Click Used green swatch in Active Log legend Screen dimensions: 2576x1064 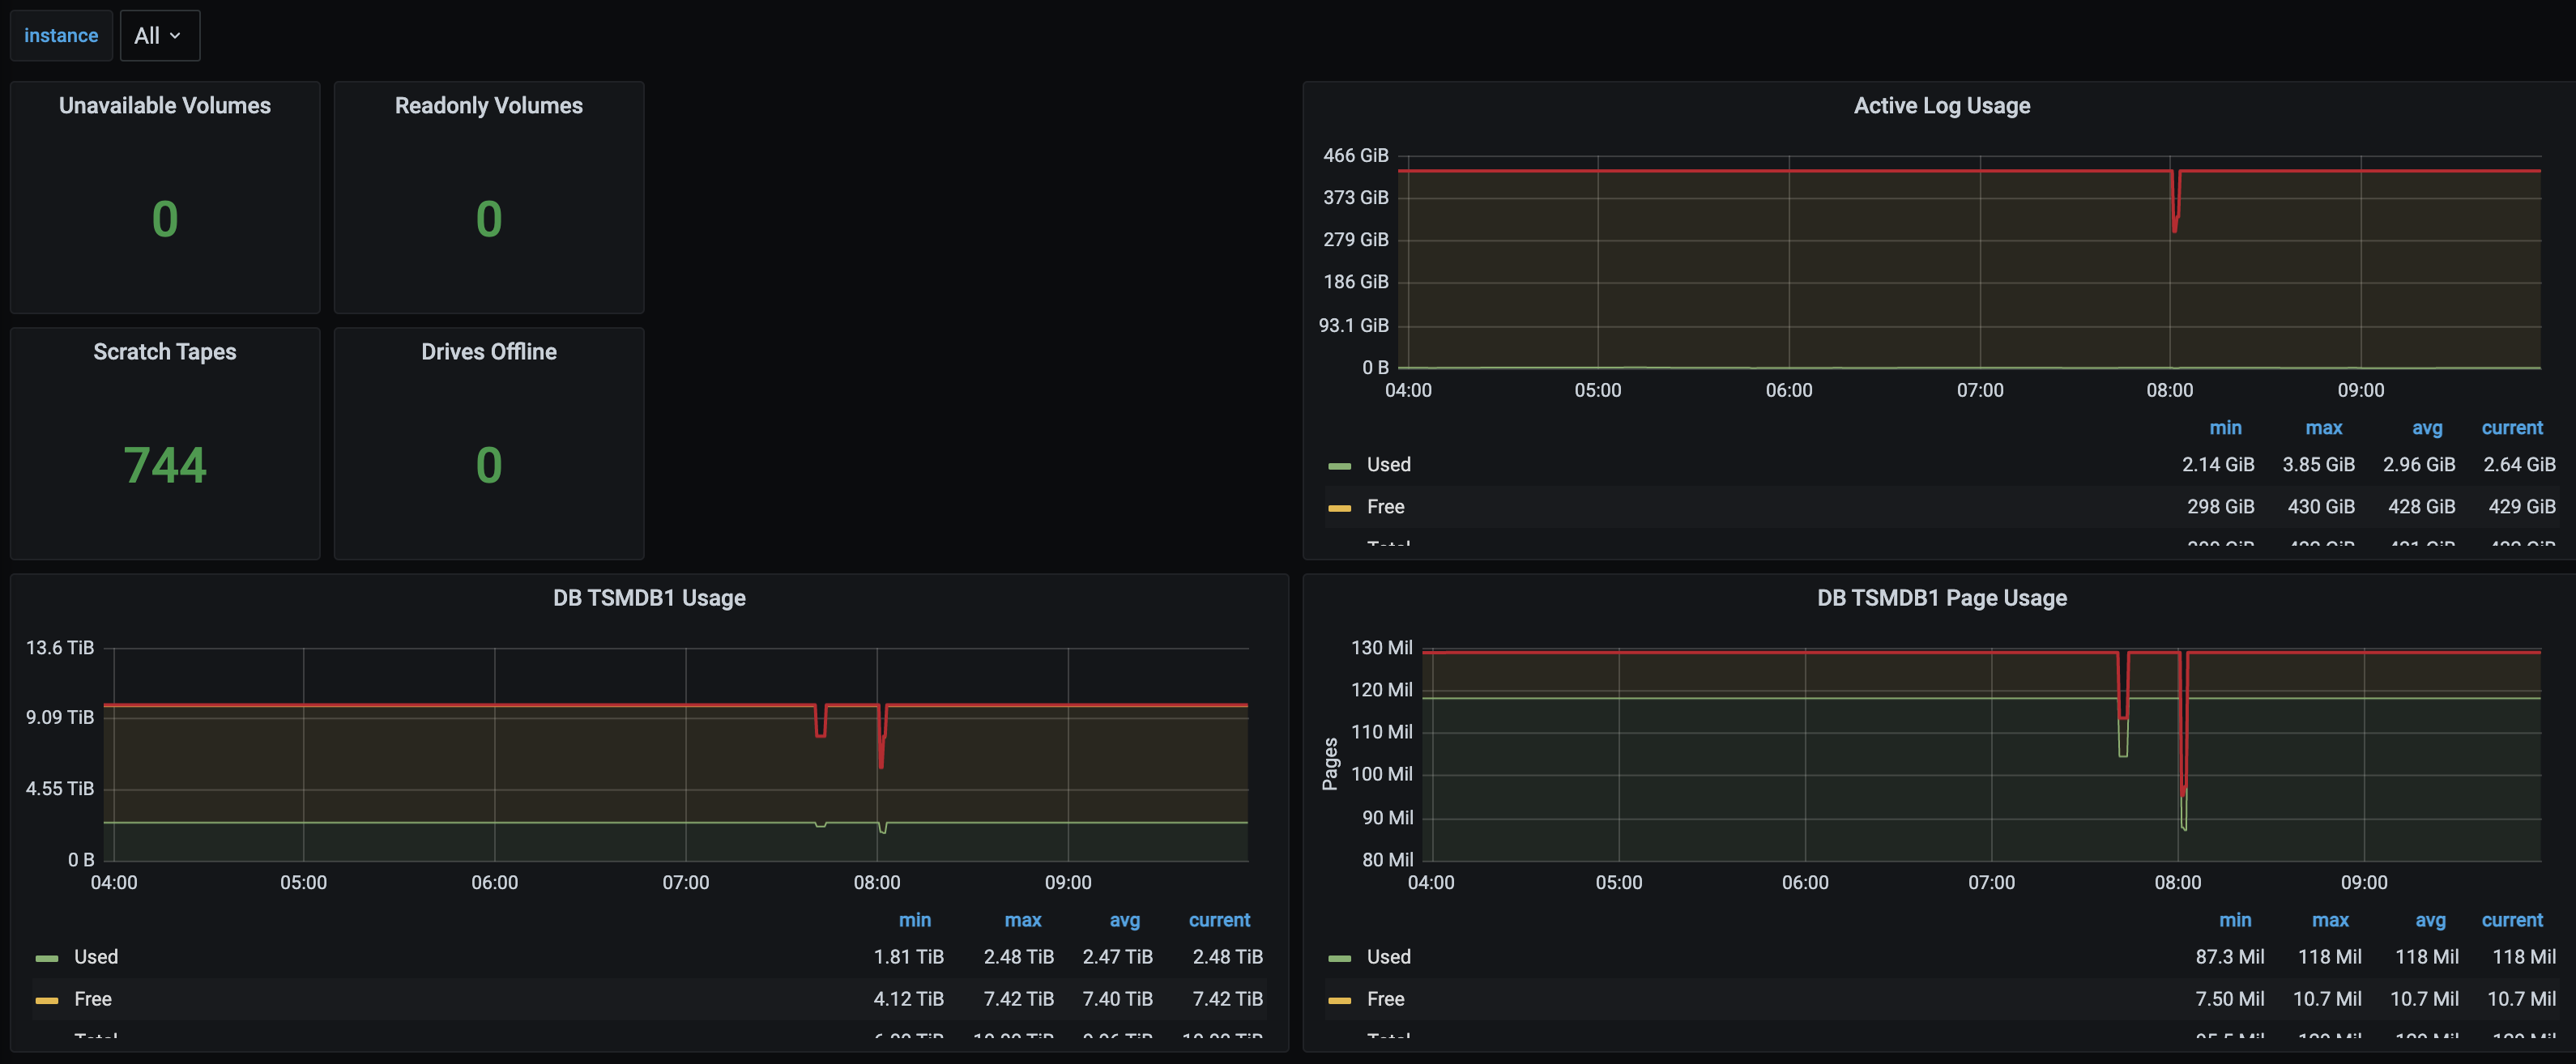click(x=1339, y=466)
